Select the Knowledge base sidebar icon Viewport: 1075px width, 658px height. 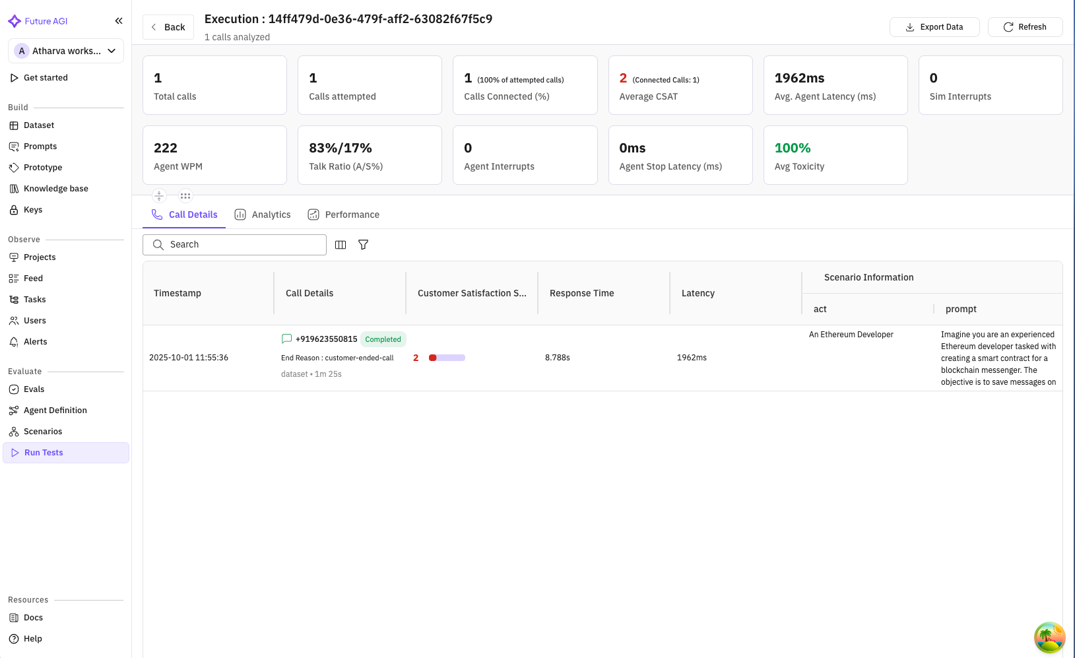pos(14,188)
